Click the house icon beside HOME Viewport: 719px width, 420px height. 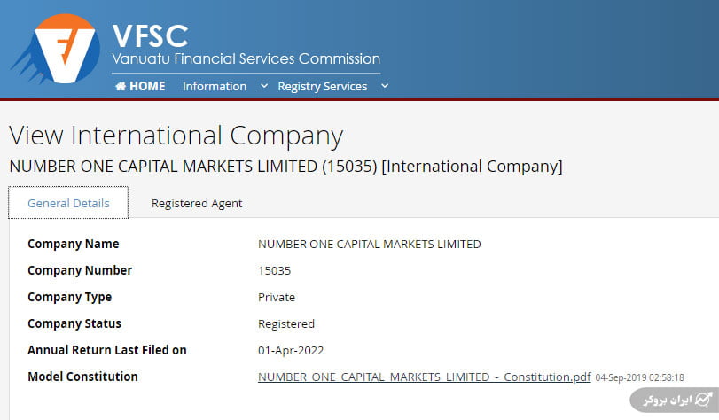coord(121,86)
